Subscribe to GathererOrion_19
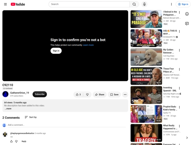Viewport: 193px width, 145px height. tap(40, 94)
